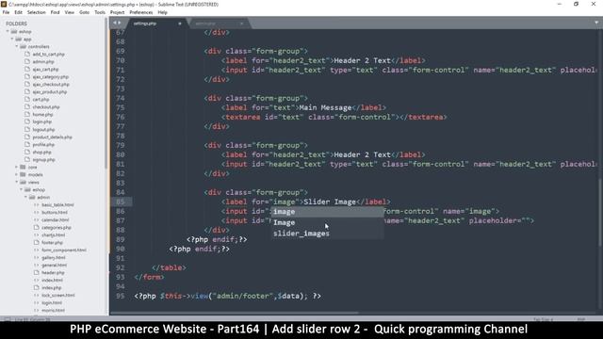Screen dimensions: 603x339
Task: Select 'slider_images' autocomplete suggestion
Action: (327, 234)
